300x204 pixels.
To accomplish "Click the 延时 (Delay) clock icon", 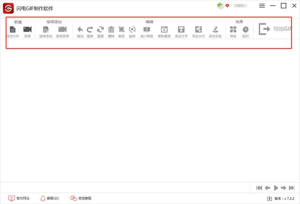I will pyautogui.click(x=245, y=30).
